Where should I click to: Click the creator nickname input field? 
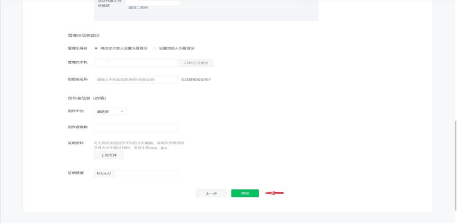(x=135, y=127)
